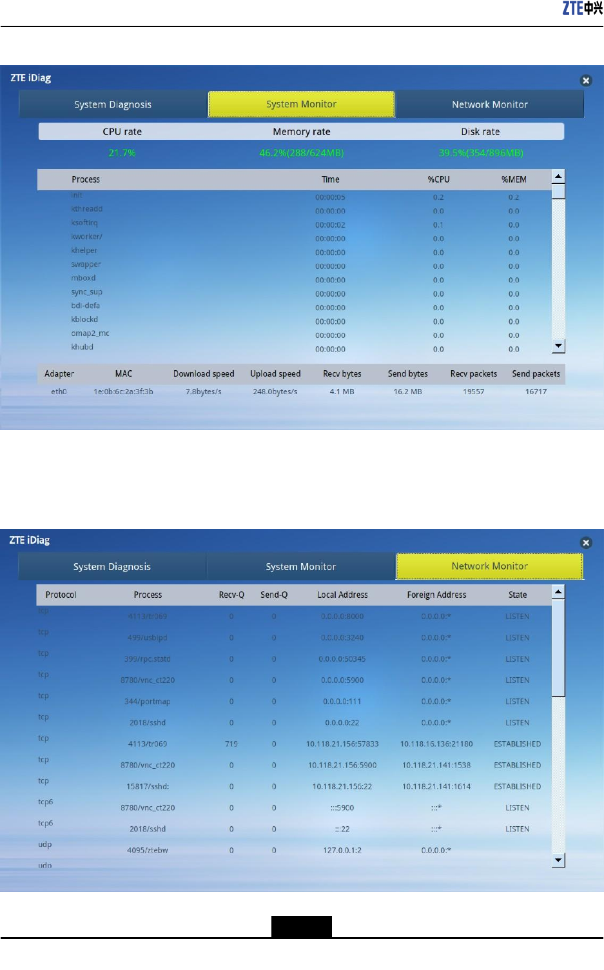The width and height of the screenshot is (604, 970).
Task: Click local address :::5900 entry
Action: (342, 807)
